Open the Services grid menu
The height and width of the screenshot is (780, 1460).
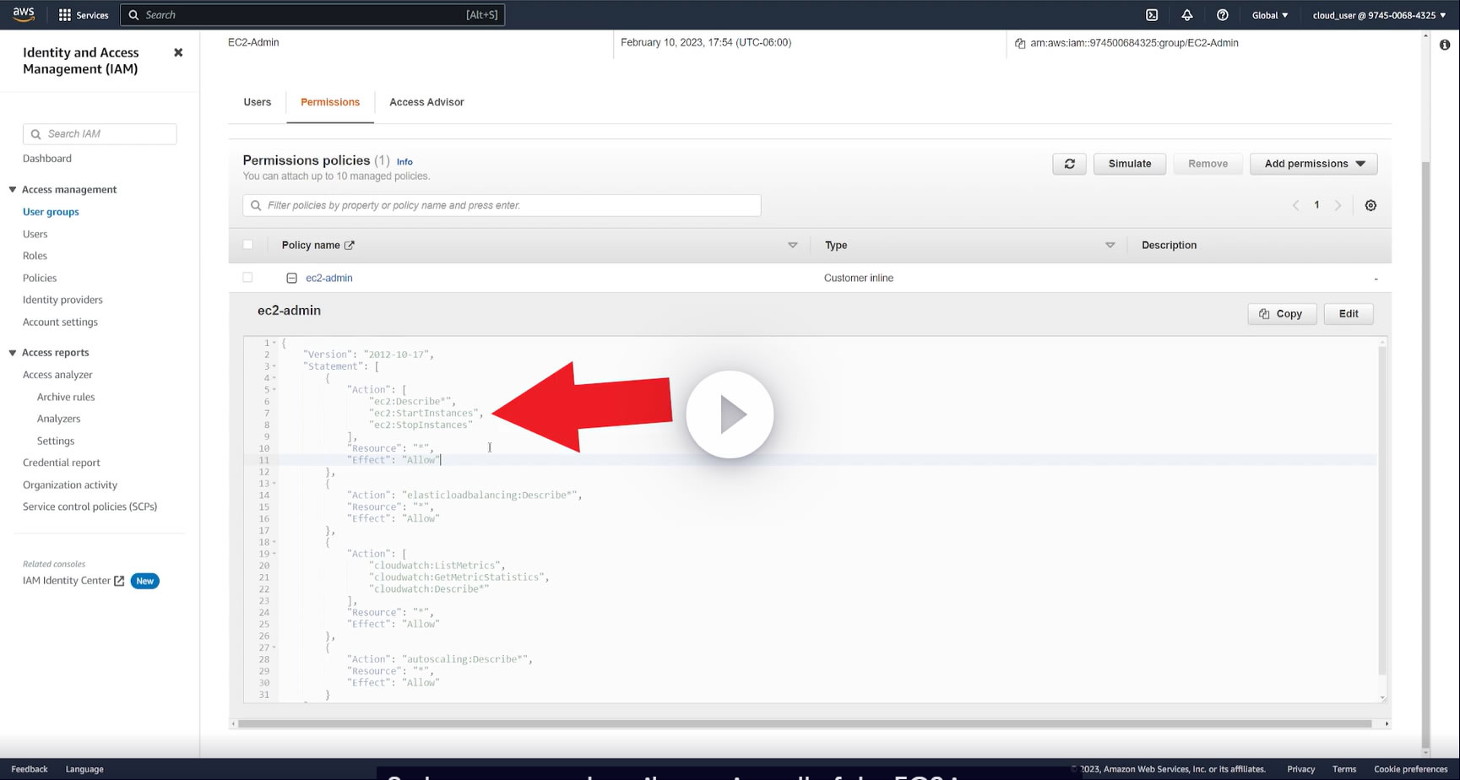coord(84,15)
